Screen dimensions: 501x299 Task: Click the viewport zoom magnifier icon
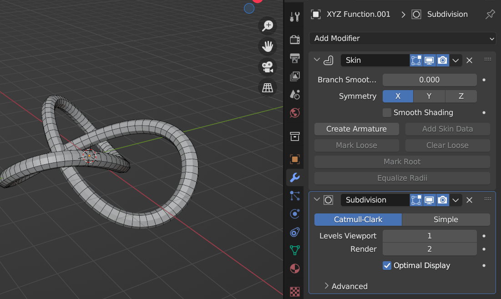click(x=268, y=25)
